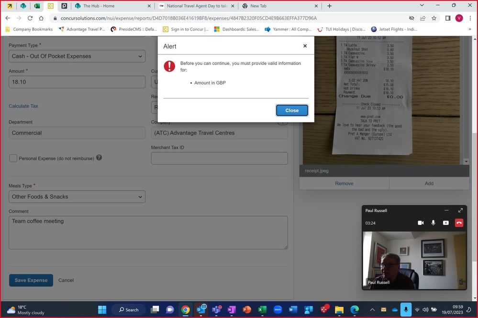
Task: Open the Chrome profile avatar V
Action: pos(459,18)
